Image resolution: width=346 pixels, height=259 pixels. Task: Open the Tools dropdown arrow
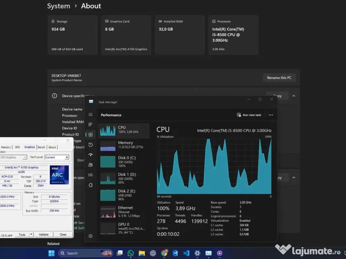(x=31, y=234)
